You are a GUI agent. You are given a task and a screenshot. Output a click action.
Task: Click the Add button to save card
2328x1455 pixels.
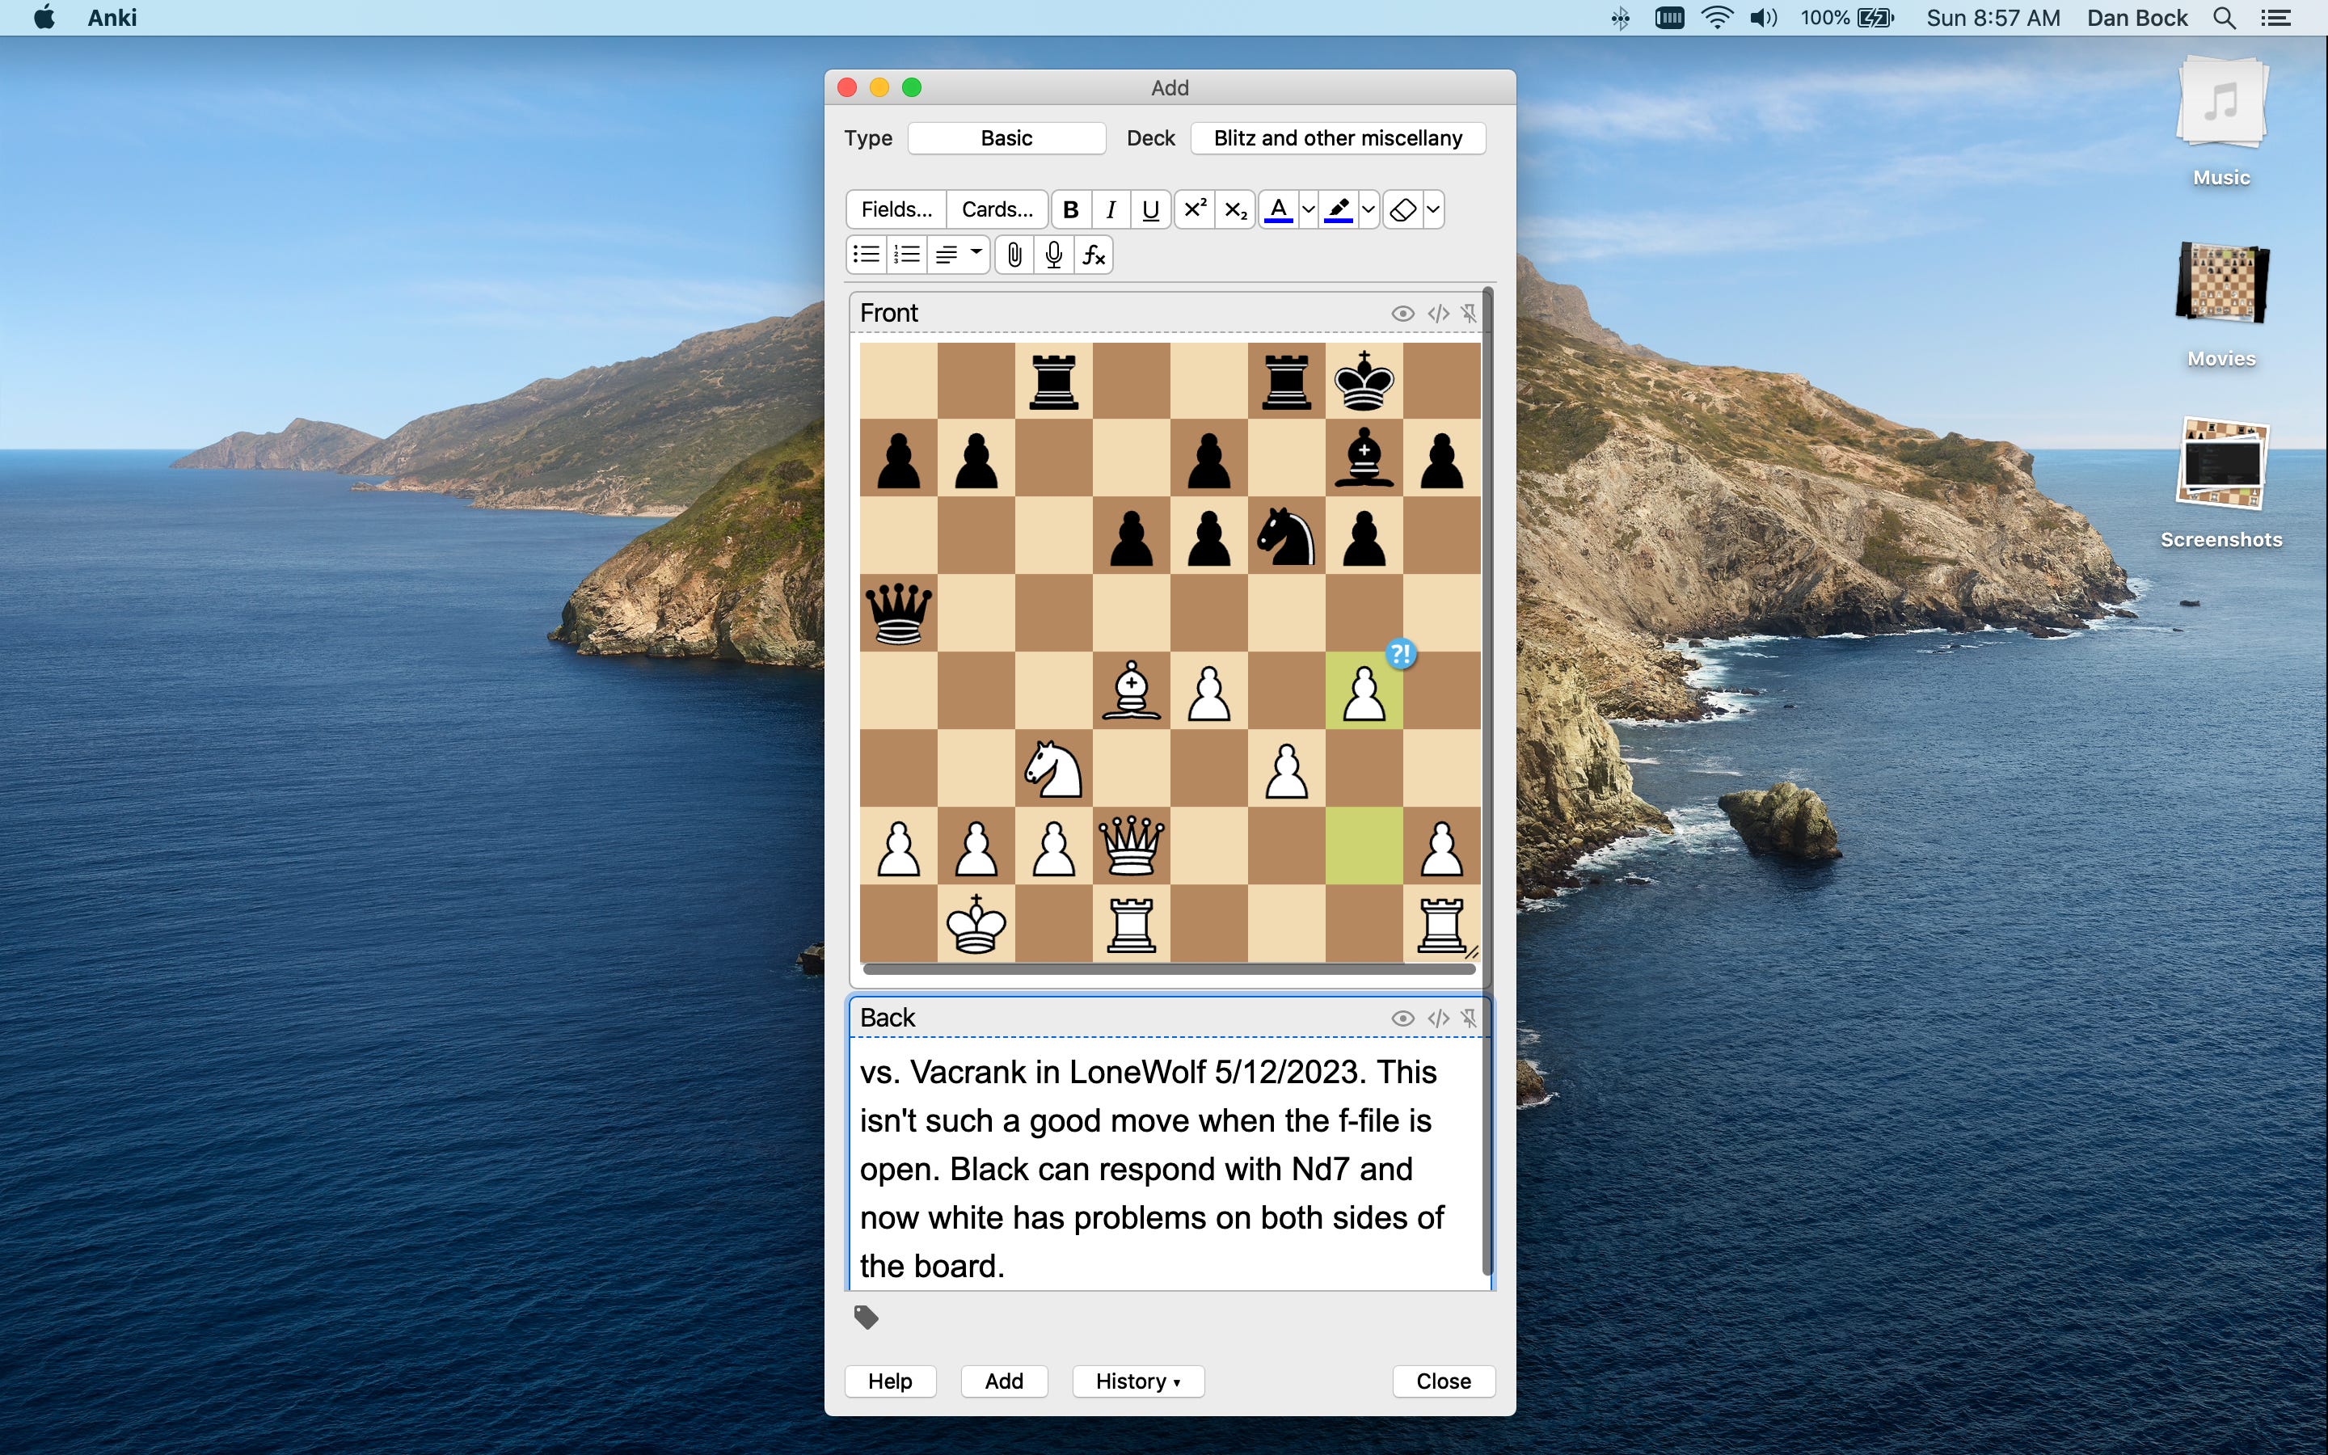pos(1002,1380)
